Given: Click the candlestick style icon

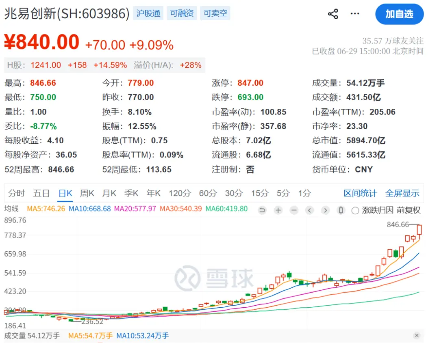Looking at the screenshot, I should point(341,210).
